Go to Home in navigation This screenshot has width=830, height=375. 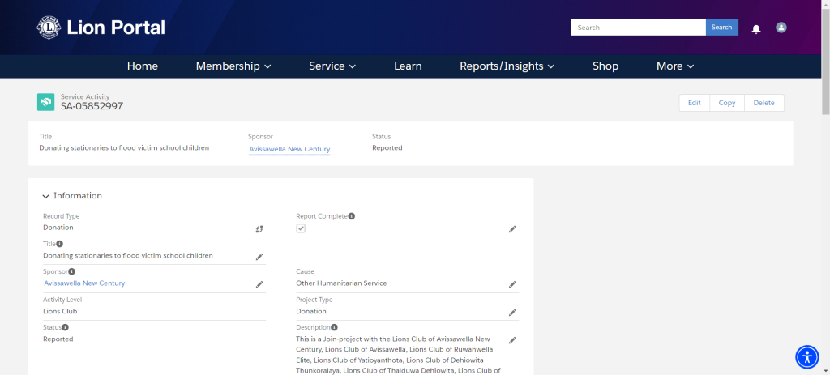point(143,66)
